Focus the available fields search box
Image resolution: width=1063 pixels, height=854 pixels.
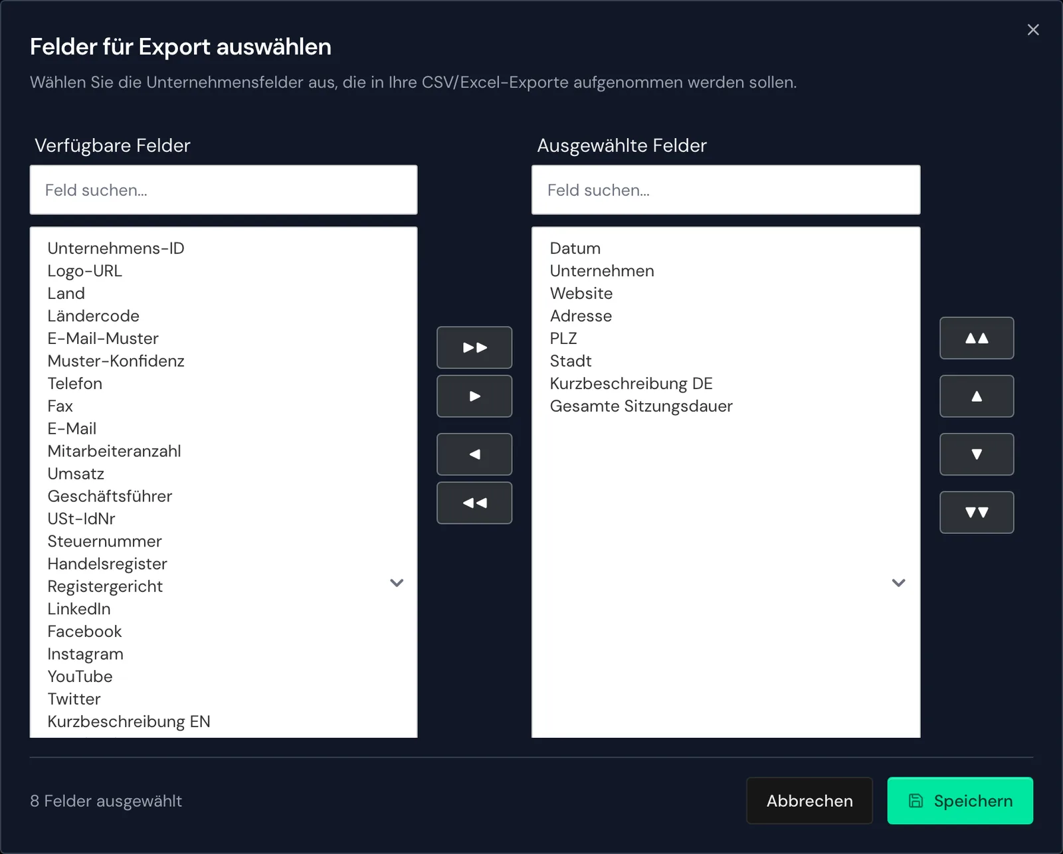[x=224, y=190]
